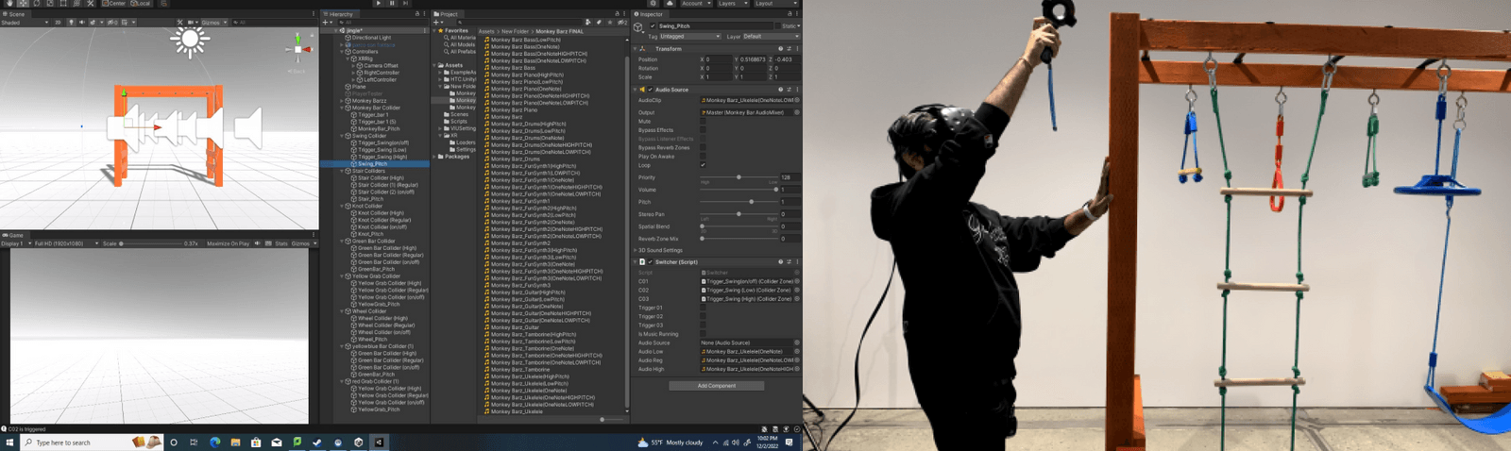This screenshot has width=1511, height=451.
Task: Expand the 3D Sound Settings section
Action: point(658,250)
